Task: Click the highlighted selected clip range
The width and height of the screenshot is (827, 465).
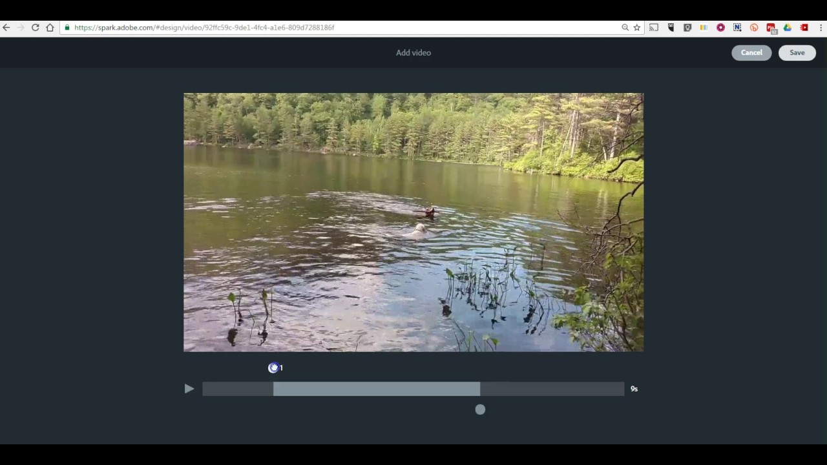Action: pyautogui.click(x=377, y=389)
